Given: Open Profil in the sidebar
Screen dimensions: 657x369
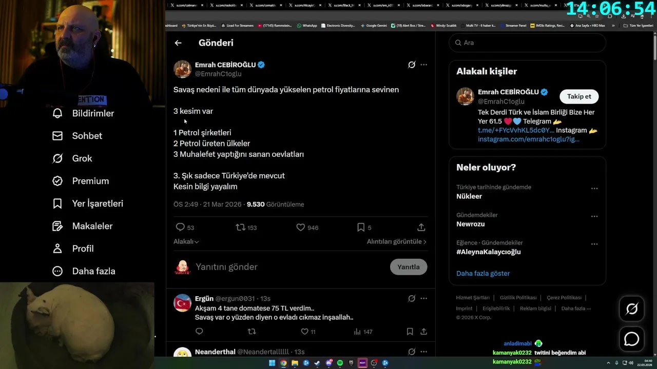Looking at the screenshot, I should tap(73, 249).
